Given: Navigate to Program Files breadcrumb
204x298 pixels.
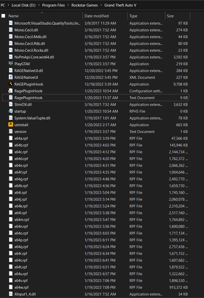Looking at the screenshot, I should click(x=53, y=5).
